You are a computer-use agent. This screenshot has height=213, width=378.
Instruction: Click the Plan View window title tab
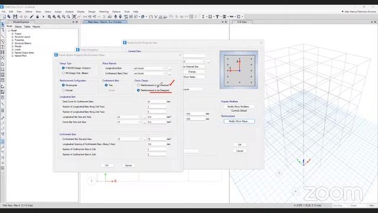point(105,22)
